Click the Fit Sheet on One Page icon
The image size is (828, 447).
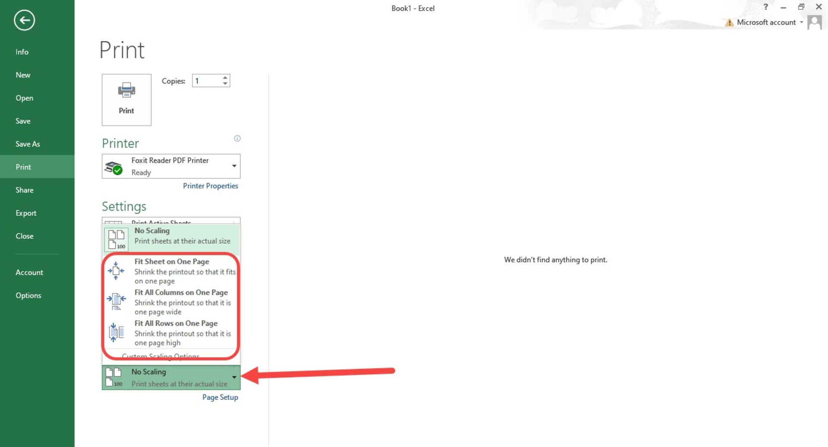click(x=116, y=271)
